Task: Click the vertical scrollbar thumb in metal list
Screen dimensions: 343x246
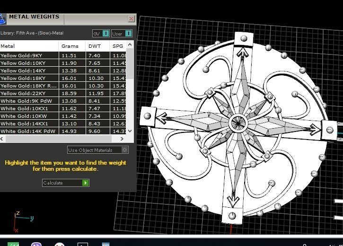Action: [130, 63]
